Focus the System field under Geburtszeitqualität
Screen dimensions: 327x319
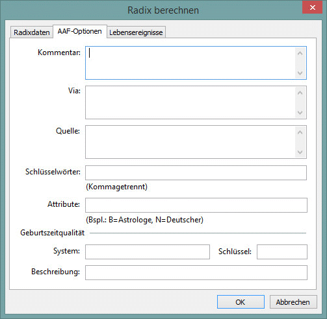[148, 252]
